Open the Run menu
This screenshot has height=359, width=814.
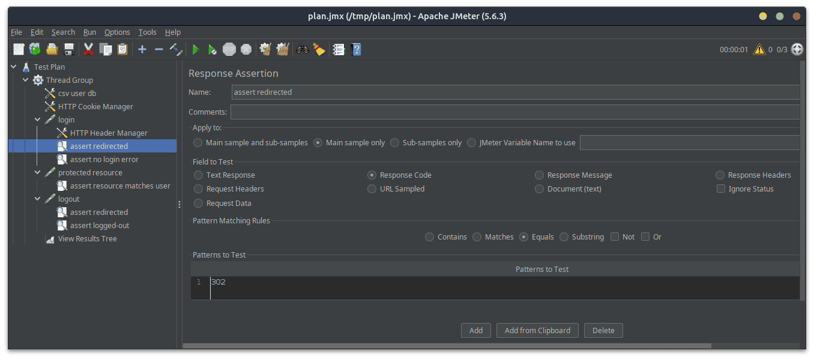(89, 32)
